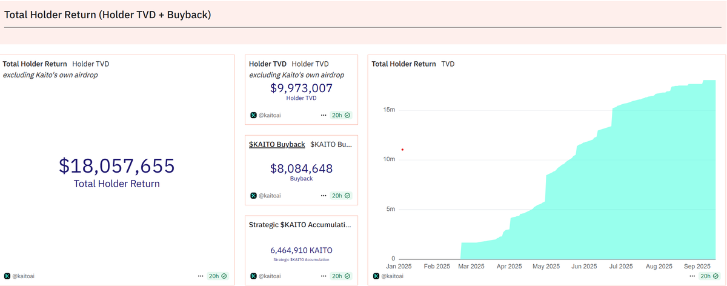Click the kaitoai avatar under the $18,057,655 counter
Image resolution: width=727 pixels, height=286 pixels.
[x=7, y=276]
